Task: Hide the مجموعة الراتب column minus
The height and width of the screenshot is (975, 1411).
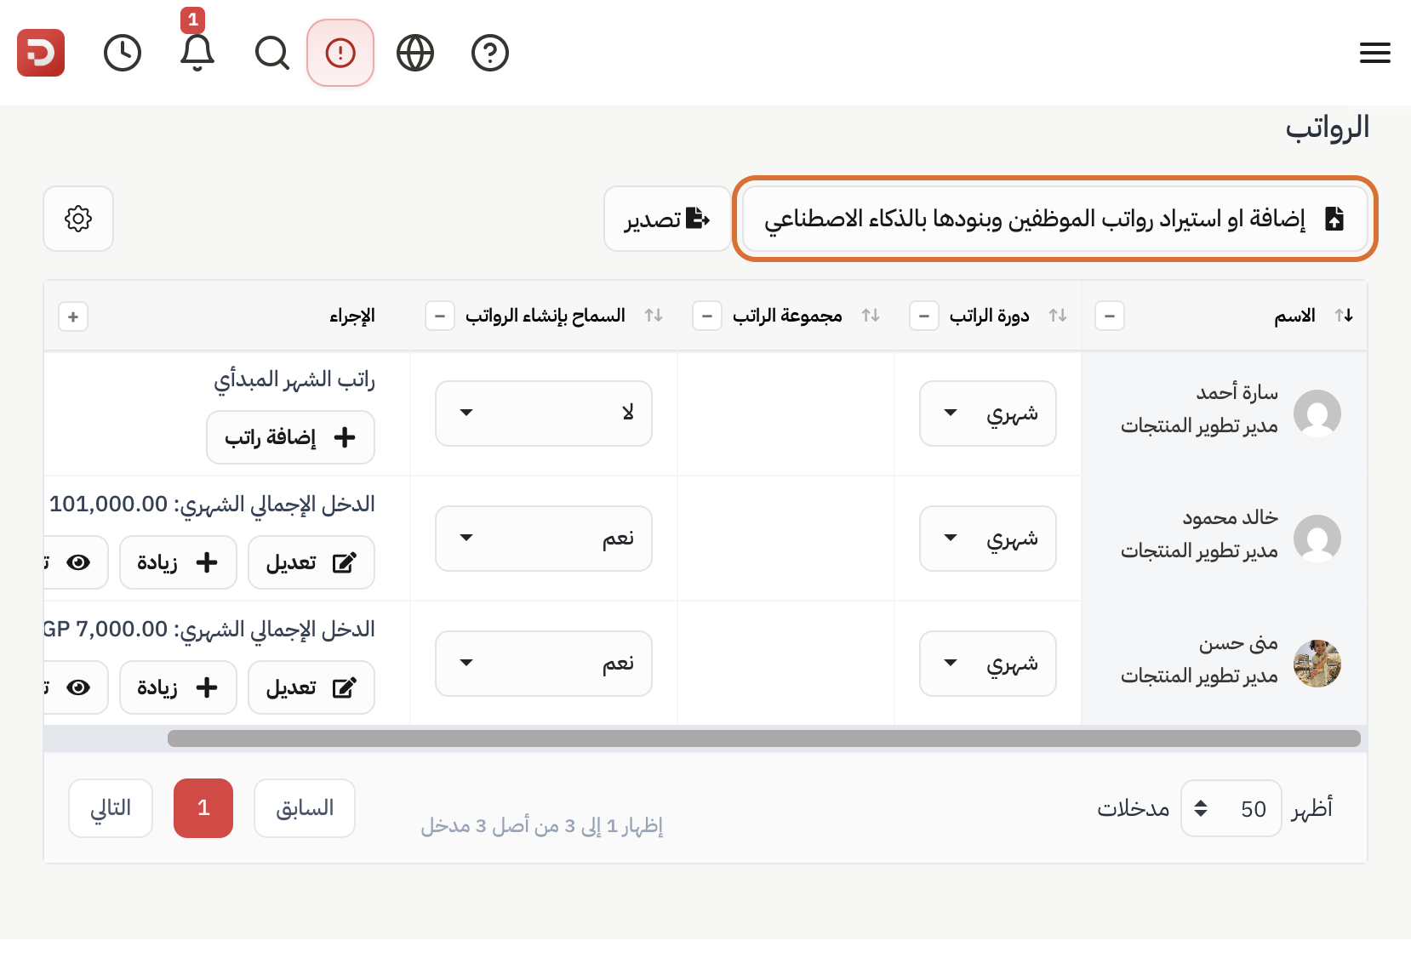Action: pos(707,316)
